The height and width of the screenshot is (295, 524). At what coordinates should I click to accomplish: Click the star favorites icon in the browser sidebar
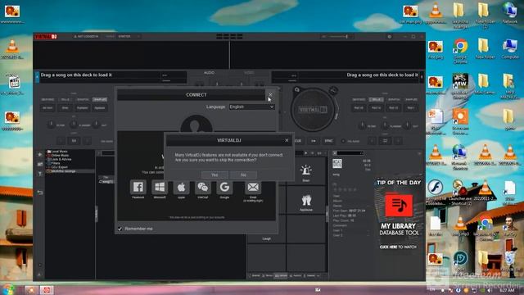point(40,155)
